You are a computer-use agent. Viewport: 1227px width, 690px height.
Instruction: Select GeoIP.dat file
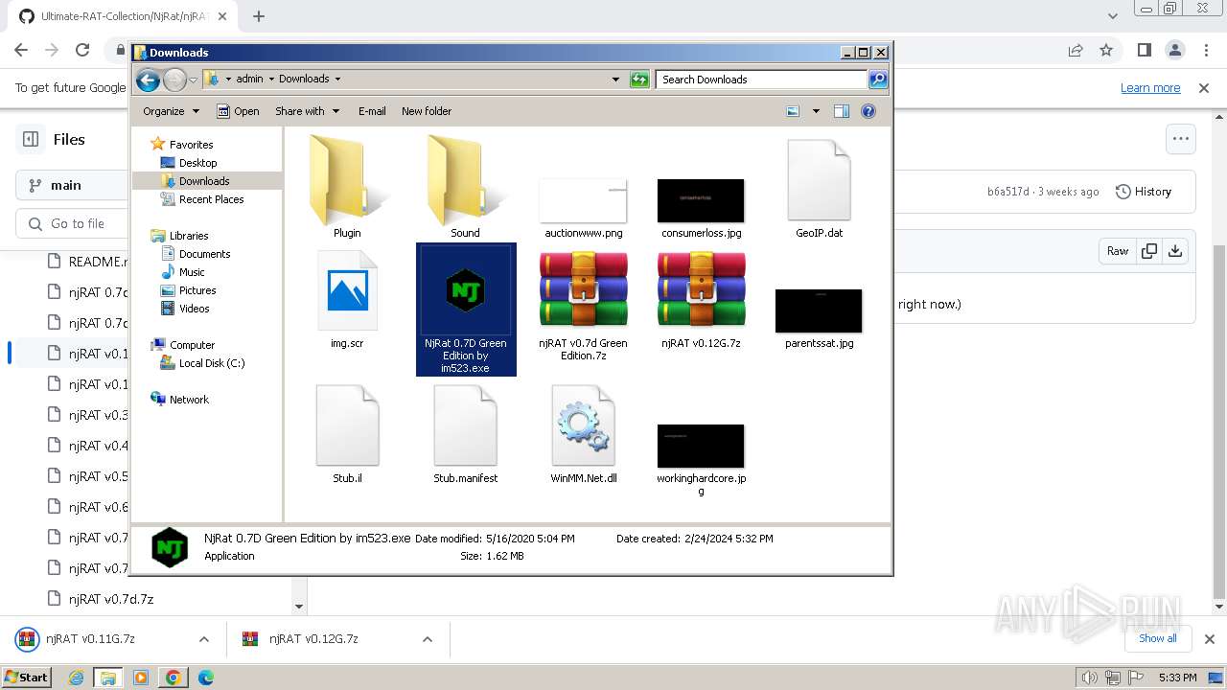point(819,189)
